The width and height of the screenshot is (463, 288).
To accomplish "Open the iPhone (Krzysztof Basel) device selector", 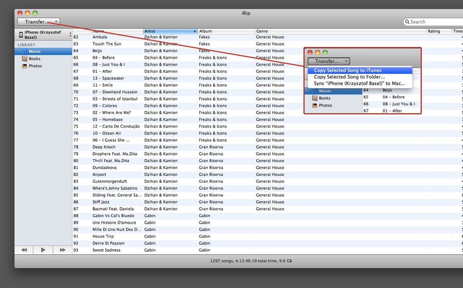I will 43,35.
